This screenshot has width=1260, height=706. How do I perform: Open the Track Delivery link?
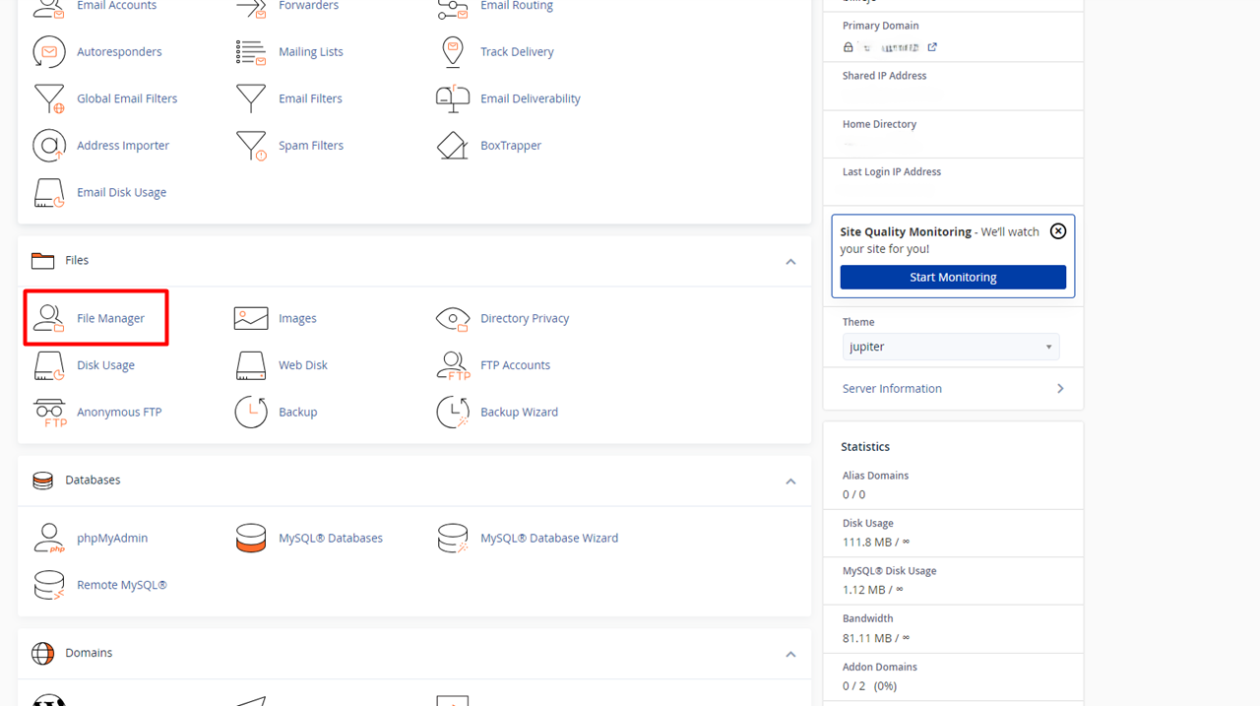(x=517, y=51)
